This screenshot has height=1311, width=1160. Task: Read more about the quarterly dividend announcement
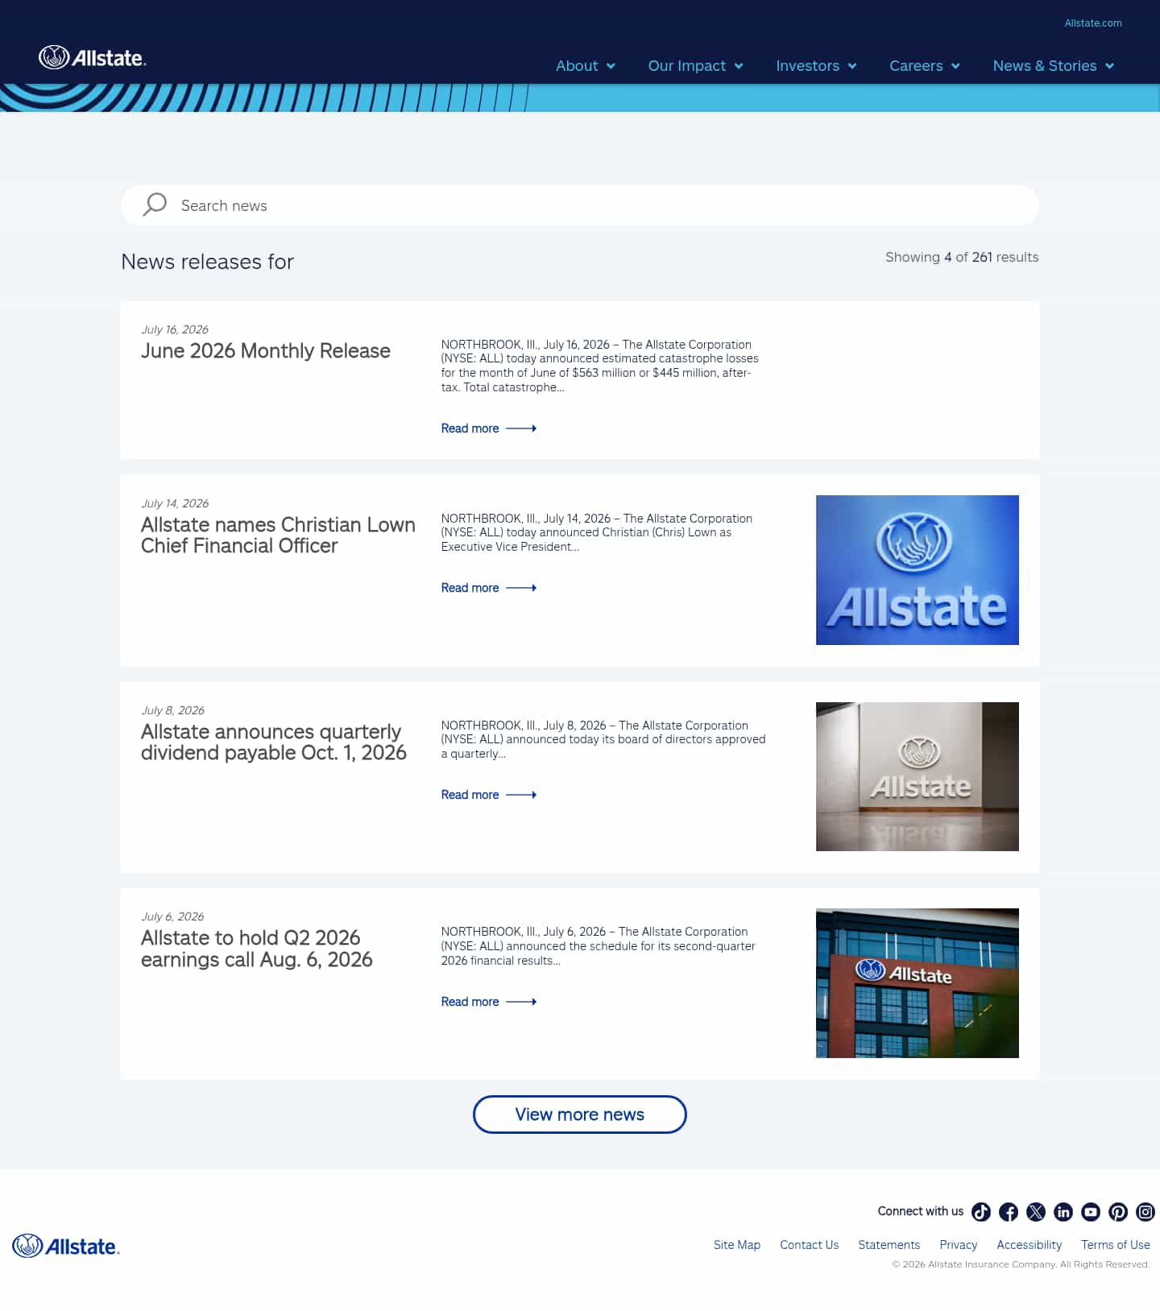pyautogui.click(x=470, y=795)
